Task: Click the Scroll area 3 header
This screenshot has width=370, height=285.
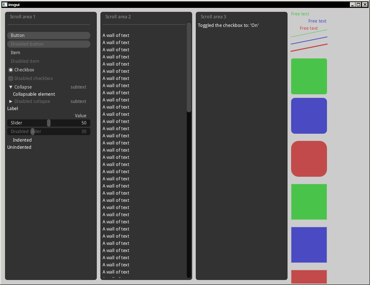Action: [x=213, y=17]
